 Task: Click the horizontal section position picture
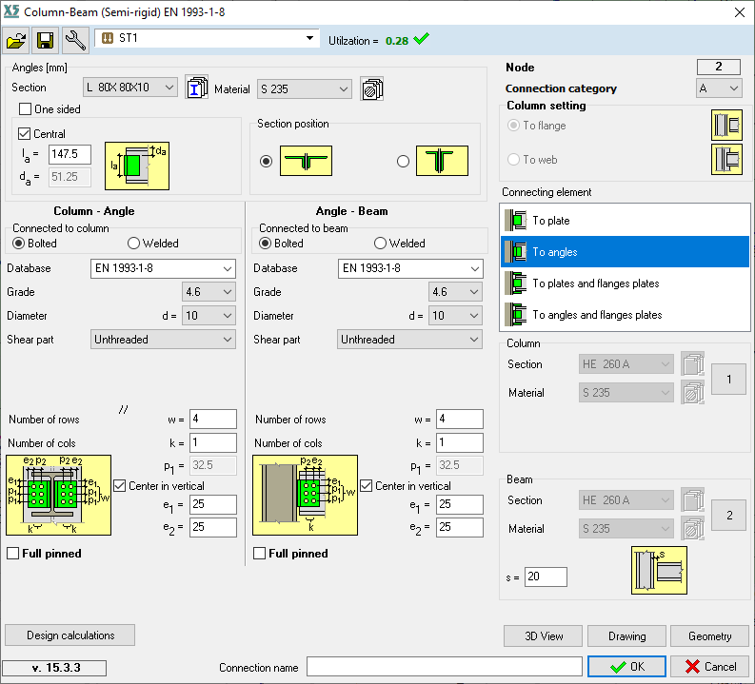tap(307, 161)
